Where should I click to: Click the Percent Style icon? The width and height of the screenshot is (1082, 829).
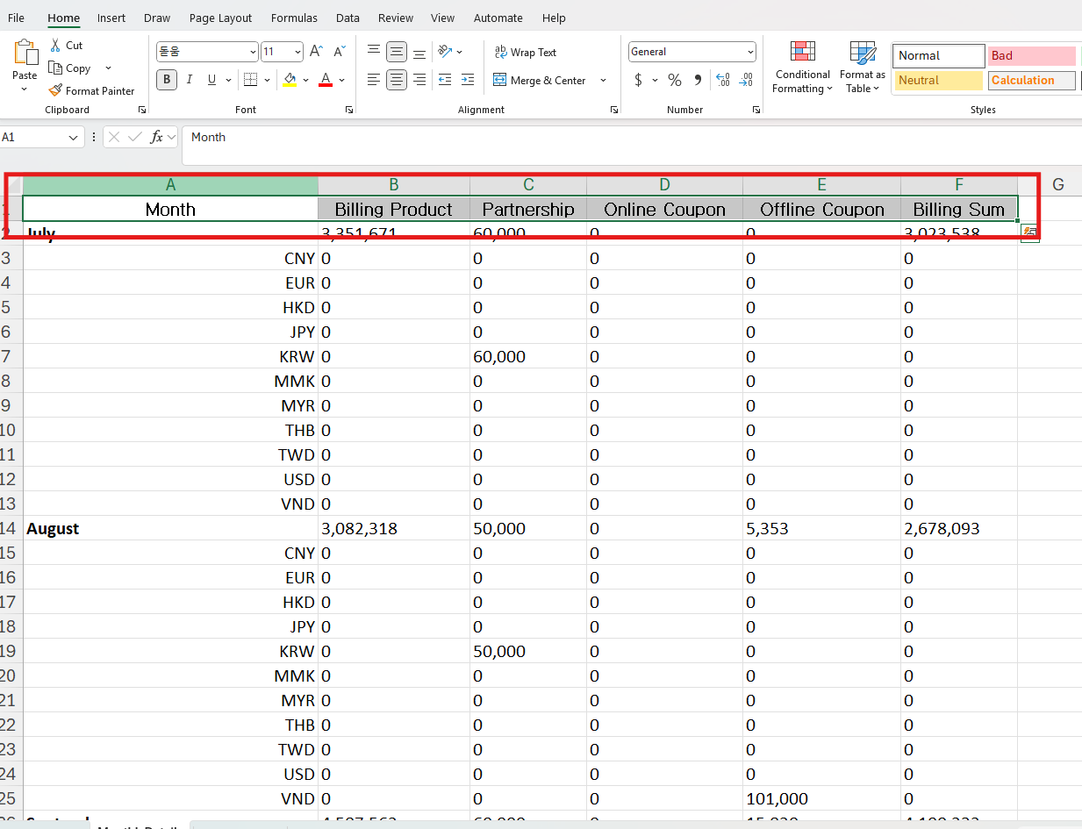tap(674, 80)
